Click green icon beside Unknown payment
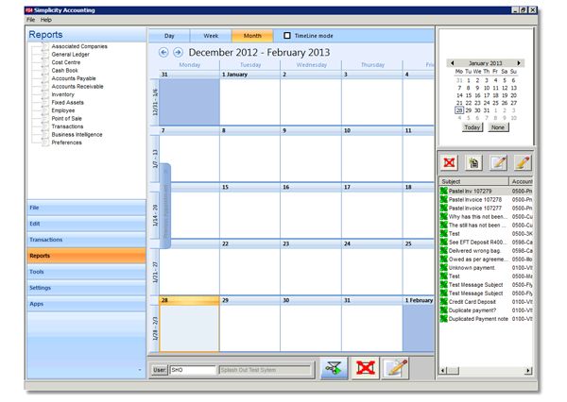Image resolution: width=567 pixels, height=402 pixels. click(444, 268)
